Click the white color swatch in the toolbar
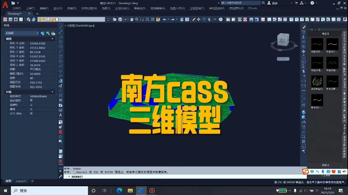 (x=57, y=20)
